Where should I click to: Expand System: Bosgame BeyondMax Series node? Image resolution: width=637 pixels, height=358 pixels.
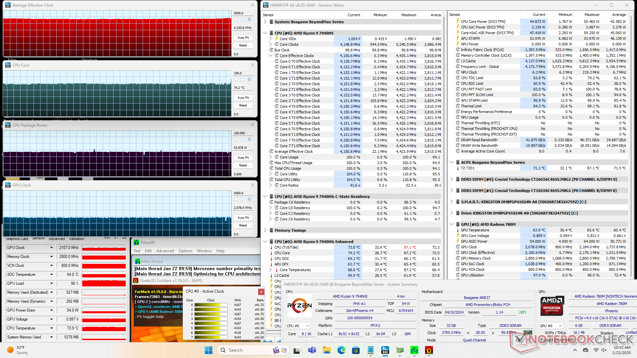click(x=265, y=22)
